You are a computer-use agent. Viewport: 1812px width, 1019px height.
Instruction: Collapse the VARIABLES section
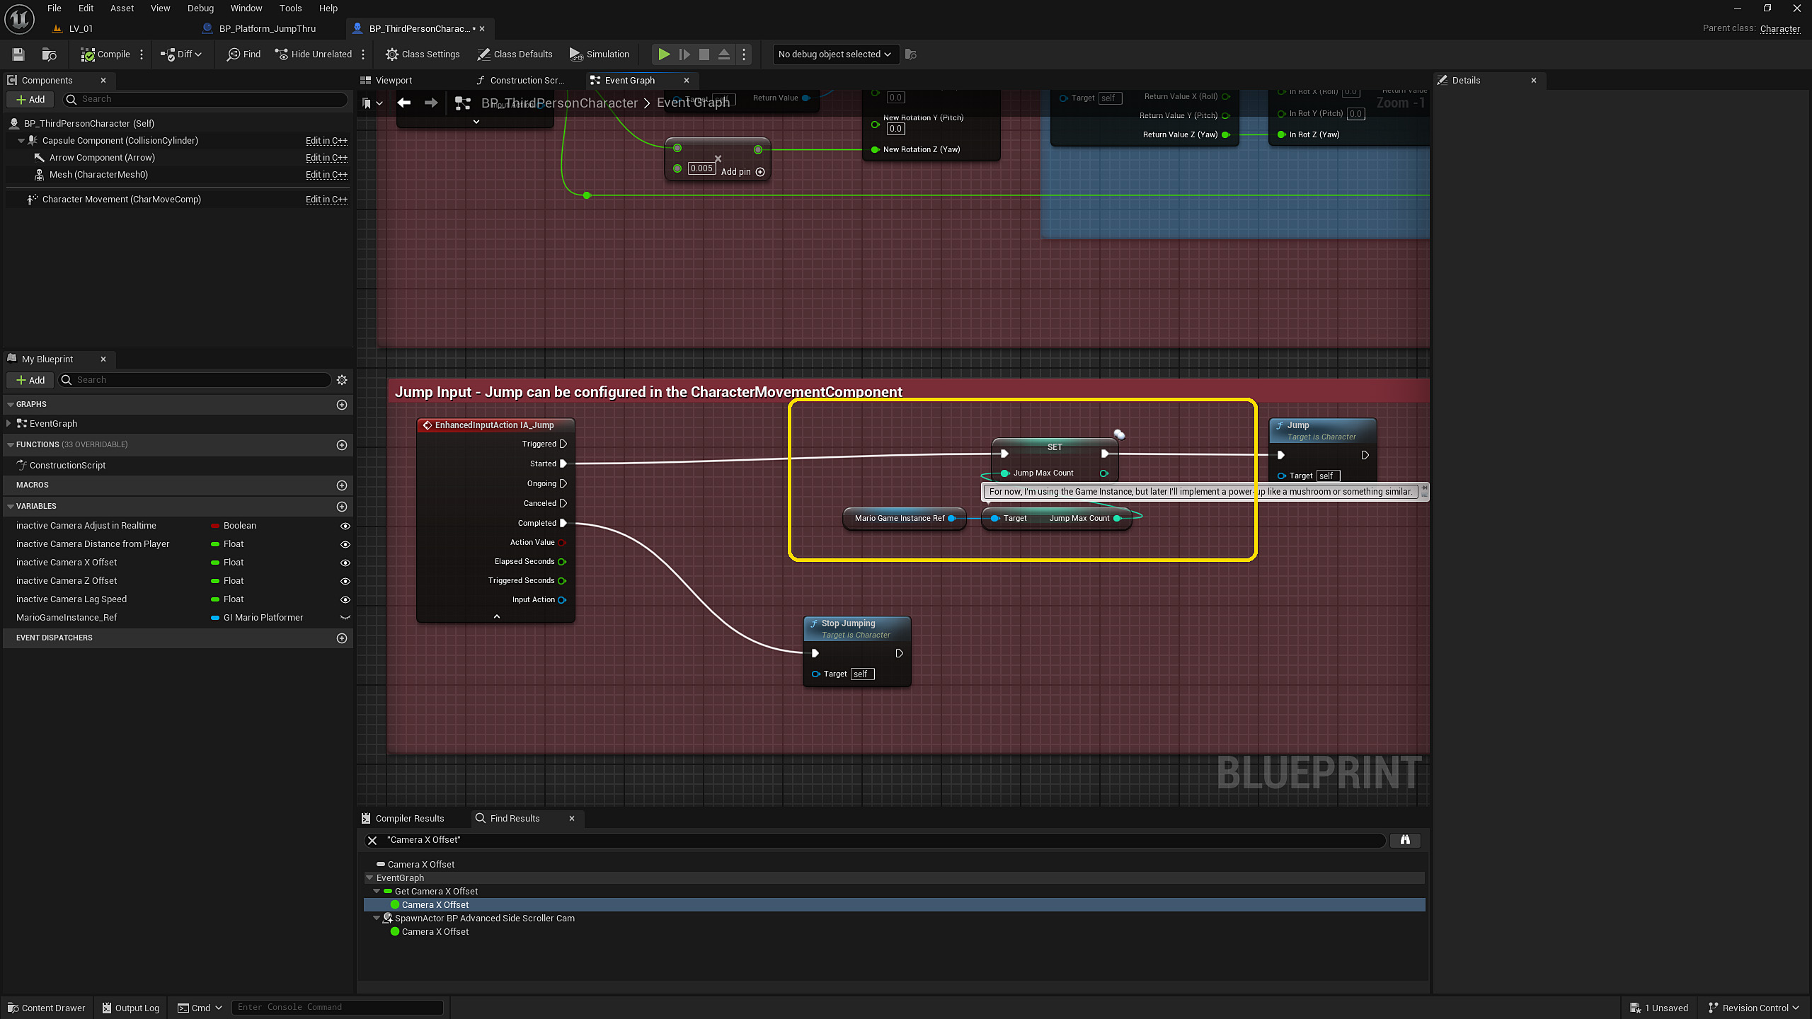(11, 507)
